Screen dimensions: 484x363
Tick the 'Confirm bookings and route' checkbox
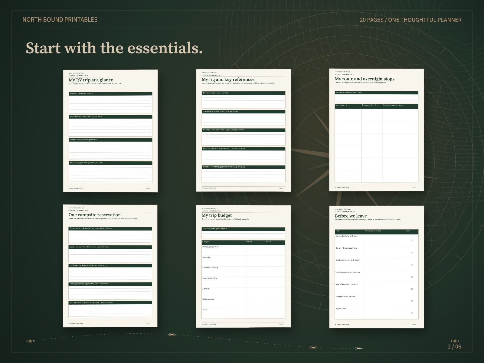(411, 240)
